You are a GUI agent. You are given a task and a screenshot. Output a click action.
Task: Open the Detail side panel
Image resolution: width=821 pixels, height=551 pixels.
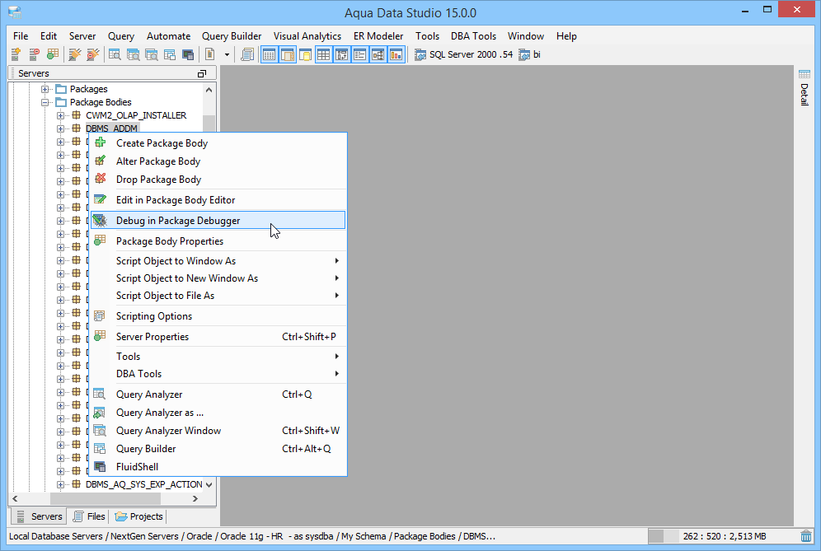(x=805, y=88)
